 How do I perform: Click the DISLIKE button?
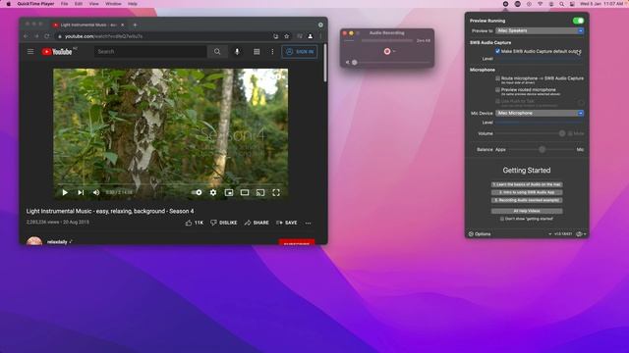coord(224,223)
